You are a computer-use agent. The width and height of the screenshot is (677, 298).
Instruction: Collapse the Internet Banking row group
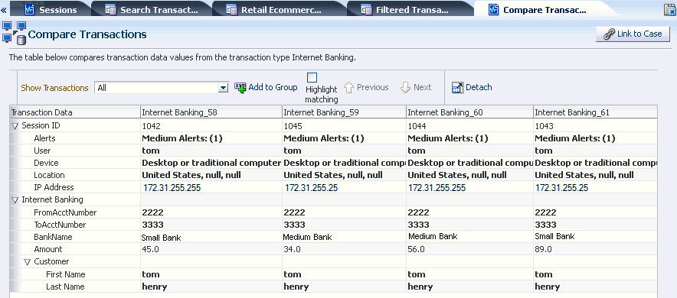15,200
